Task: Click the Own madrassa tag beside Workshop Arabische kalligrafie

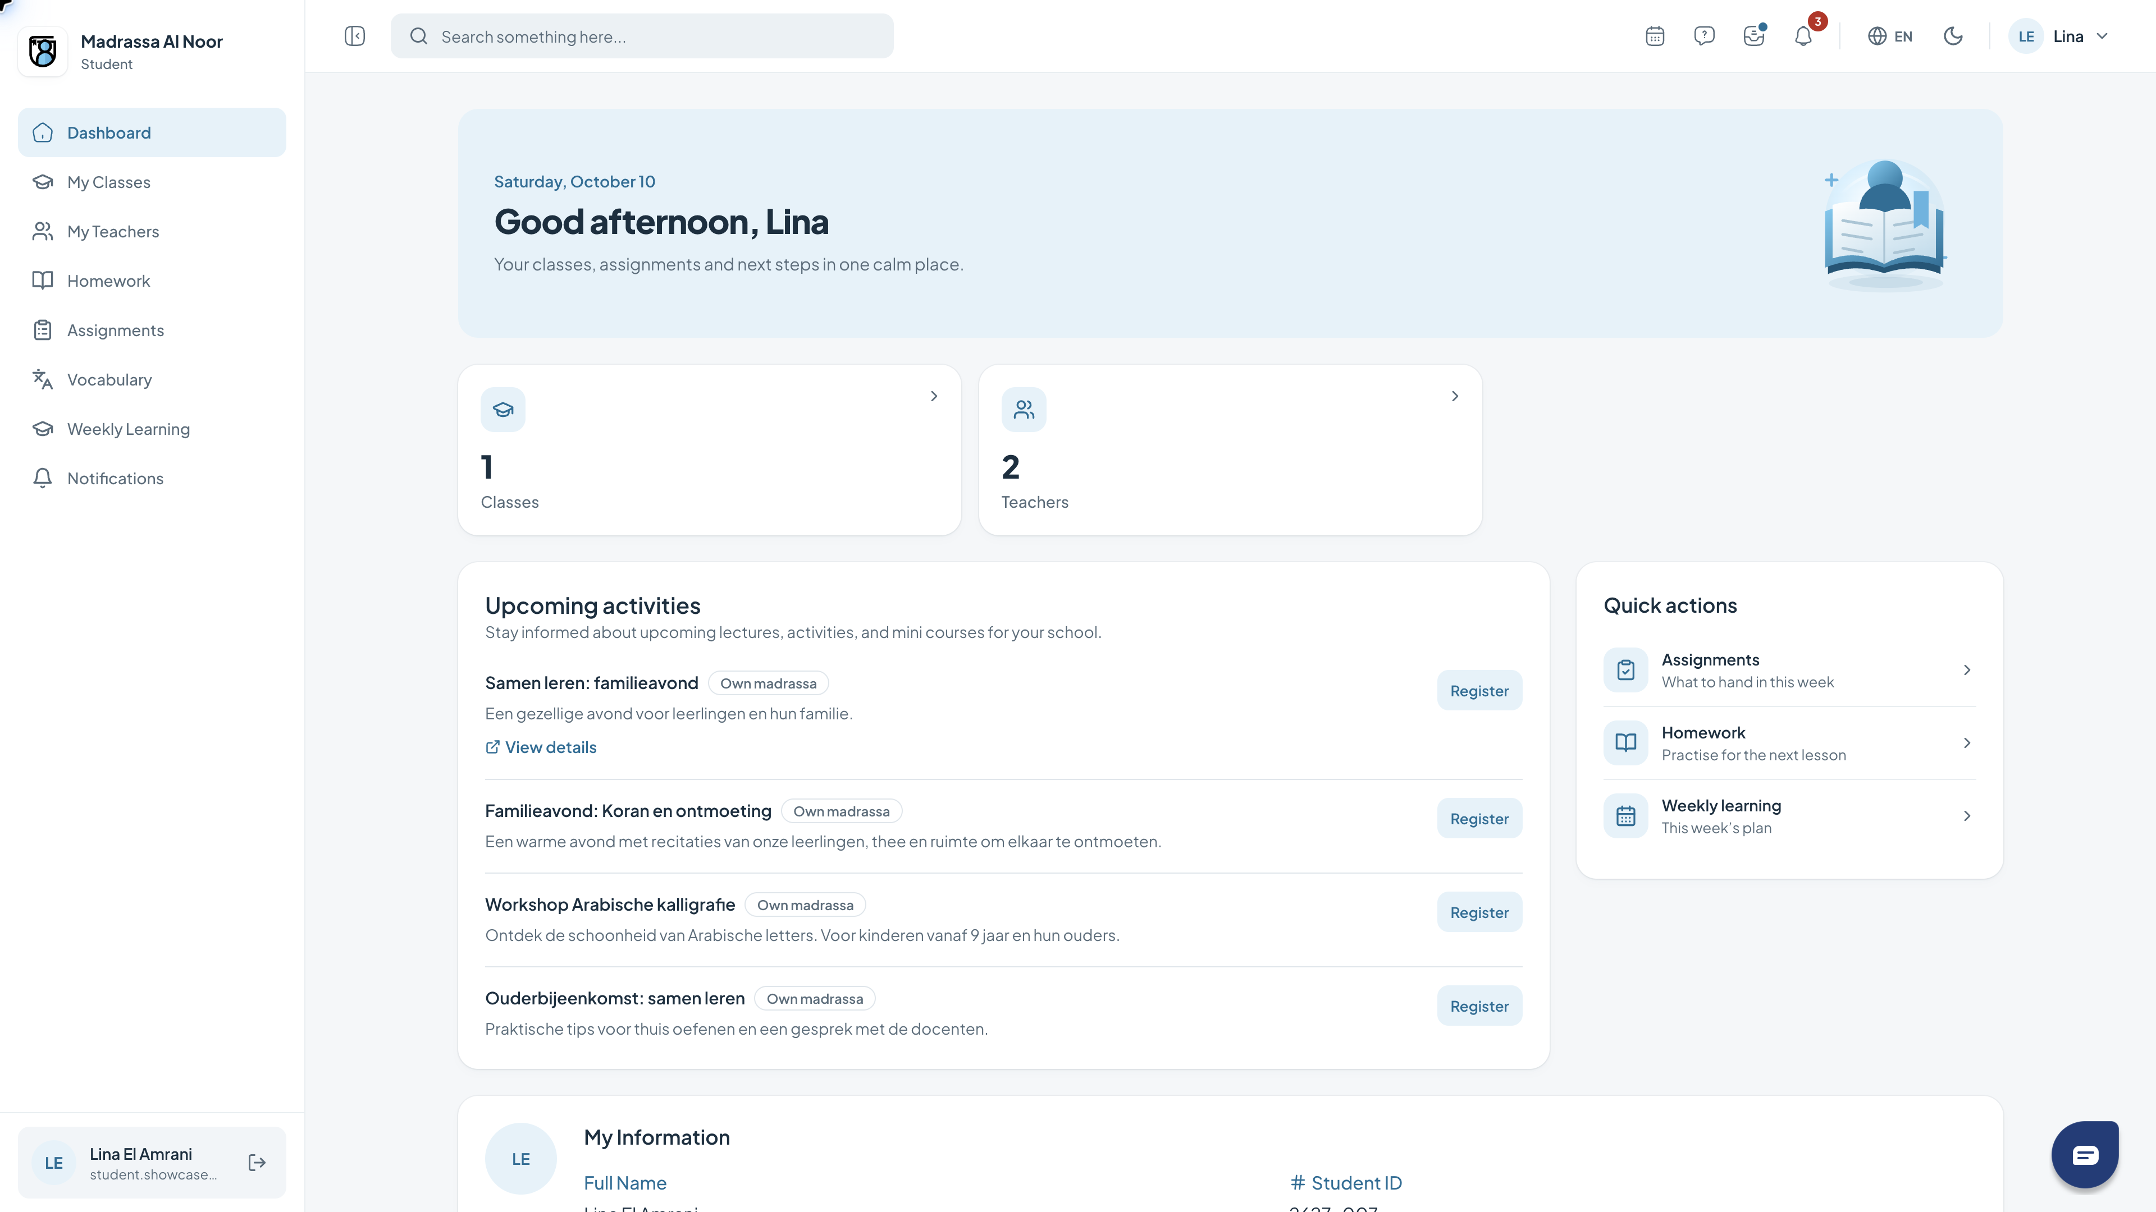Action: coord(805,904)
